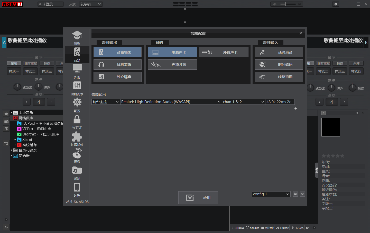Image resolution: width=370 pixels, height=233 pixels.
Task: Expand the 目录和建议 folder
Action: pos(12,150)
